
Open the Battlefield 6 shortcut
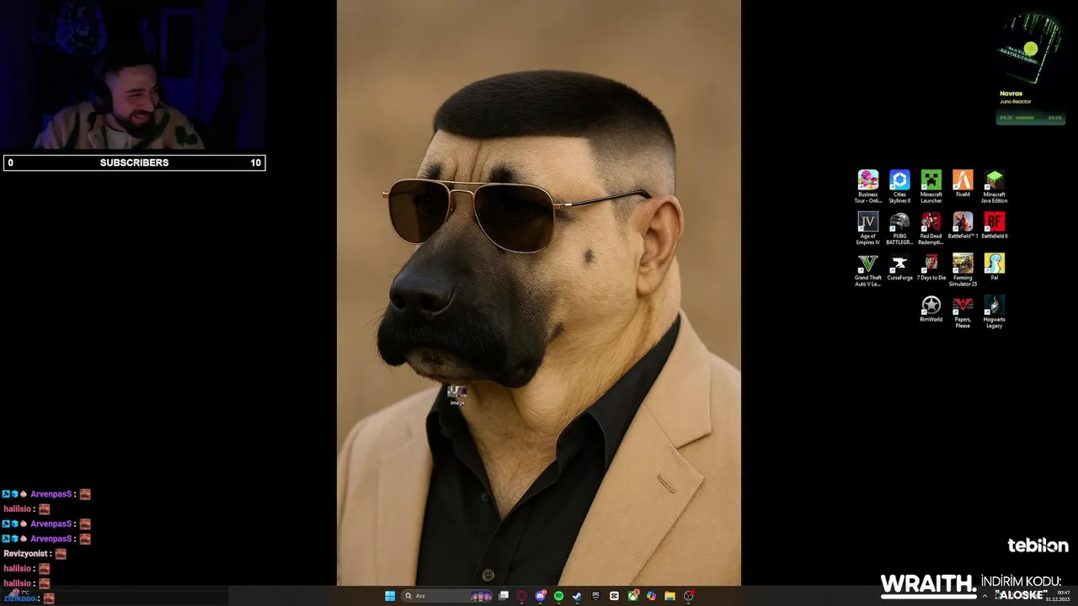tap(994, 226)
